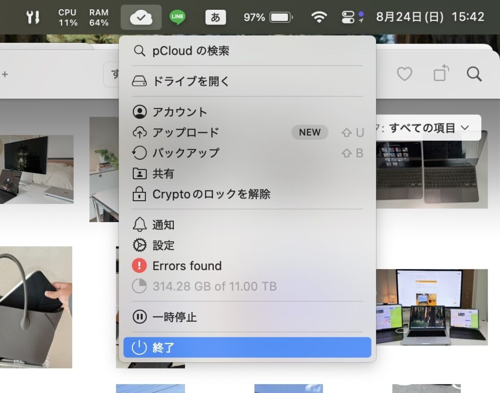Click the rotate icon in Photos toolbar
This screenshot has width=500, height=393.
coord(441,73)
